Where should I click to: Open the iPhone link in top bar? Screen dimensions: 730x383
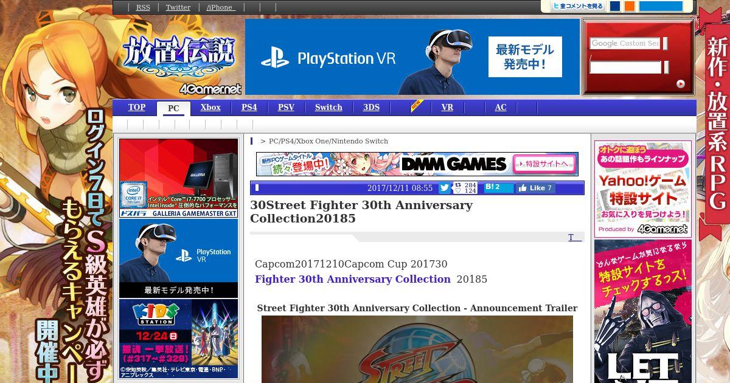coord(220,7)
